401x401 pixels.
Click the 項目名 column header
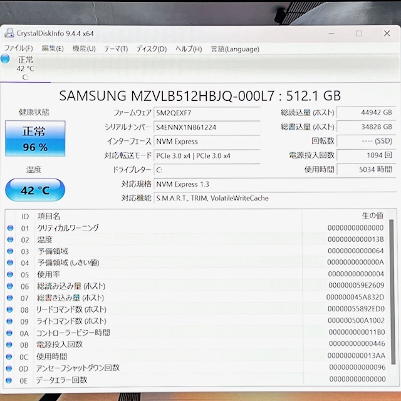49,216
